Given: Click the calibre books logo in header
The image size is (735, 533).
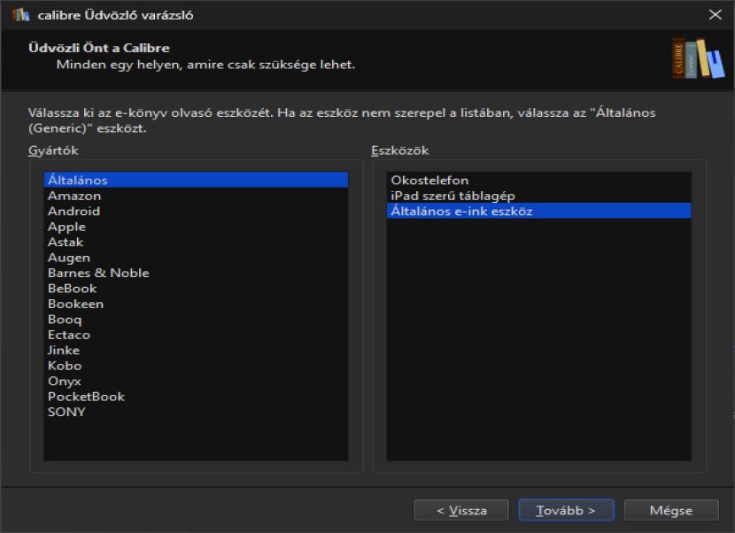Looking at the screenshot, I should pyautogui.click(x=699, y=58).
